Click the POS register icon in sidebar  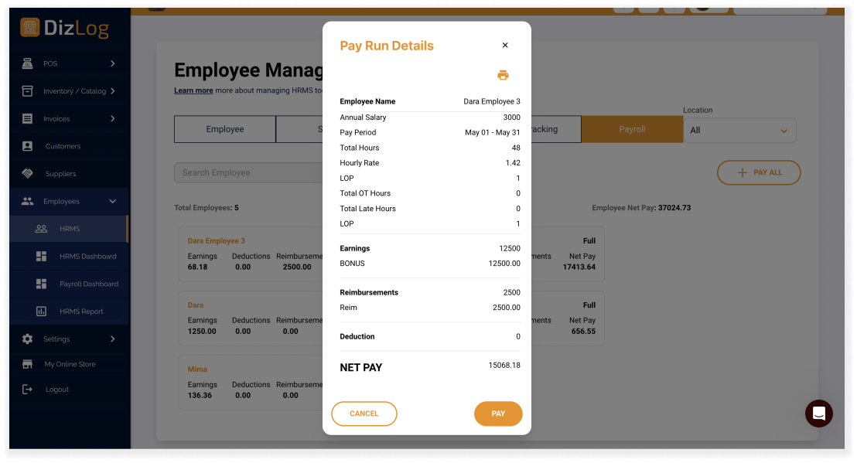28,63
